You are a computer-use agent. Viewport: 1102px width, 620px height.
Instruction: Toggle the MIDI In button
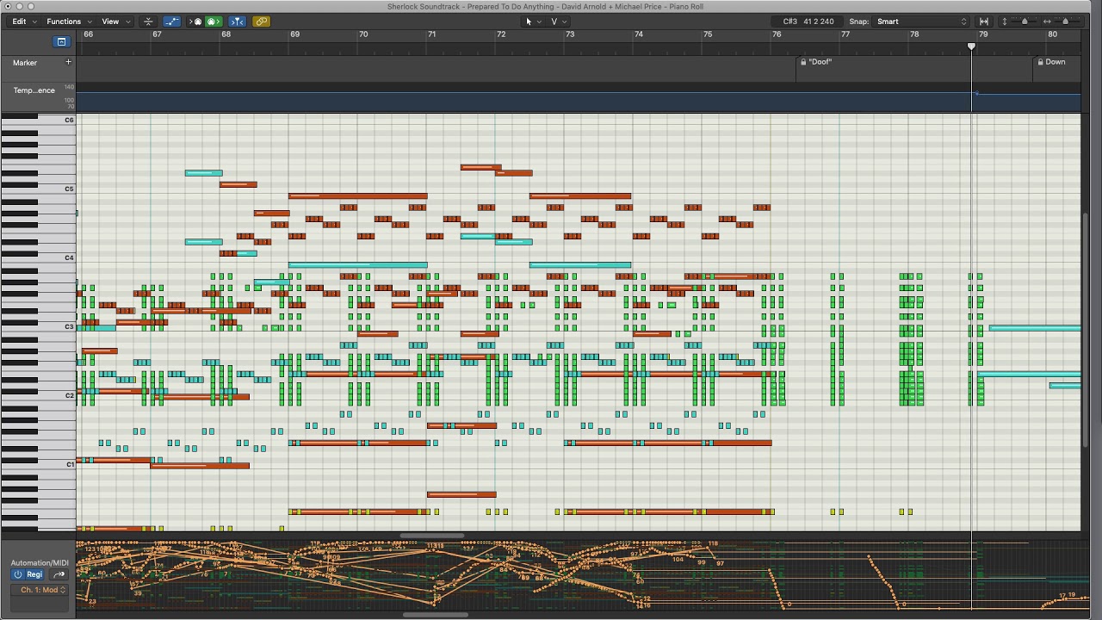[196, 22]
